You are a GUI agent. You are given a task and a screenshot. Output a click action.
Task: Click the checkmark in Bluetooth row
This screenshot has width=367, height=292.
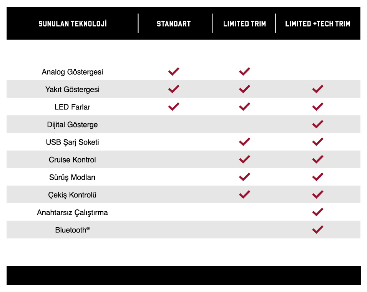(318, 230)
